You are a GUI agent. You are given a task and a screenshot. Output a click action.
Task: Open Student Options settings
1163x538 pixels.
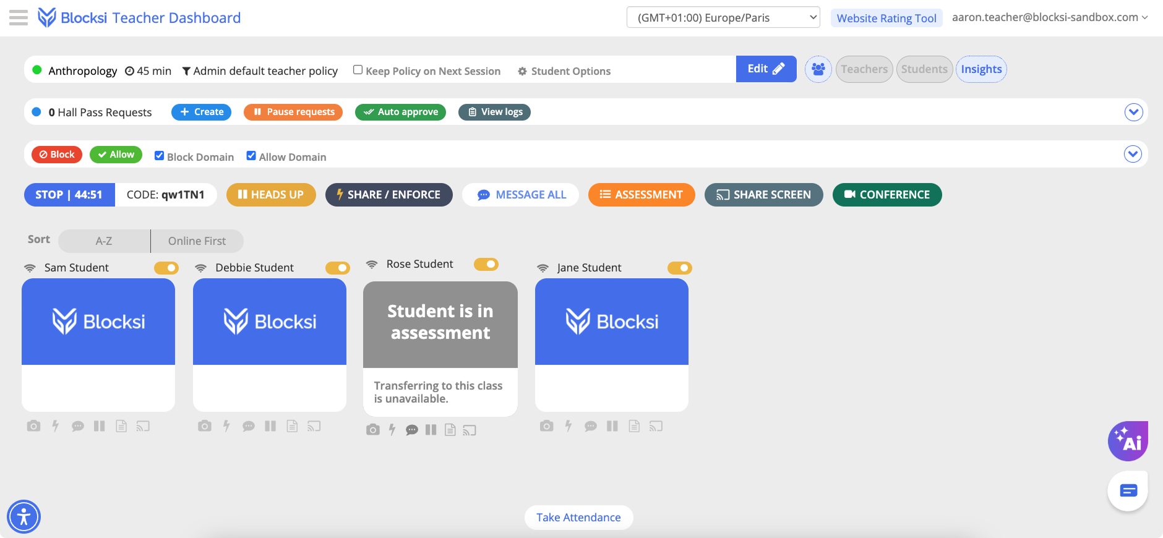pos(564,71)
